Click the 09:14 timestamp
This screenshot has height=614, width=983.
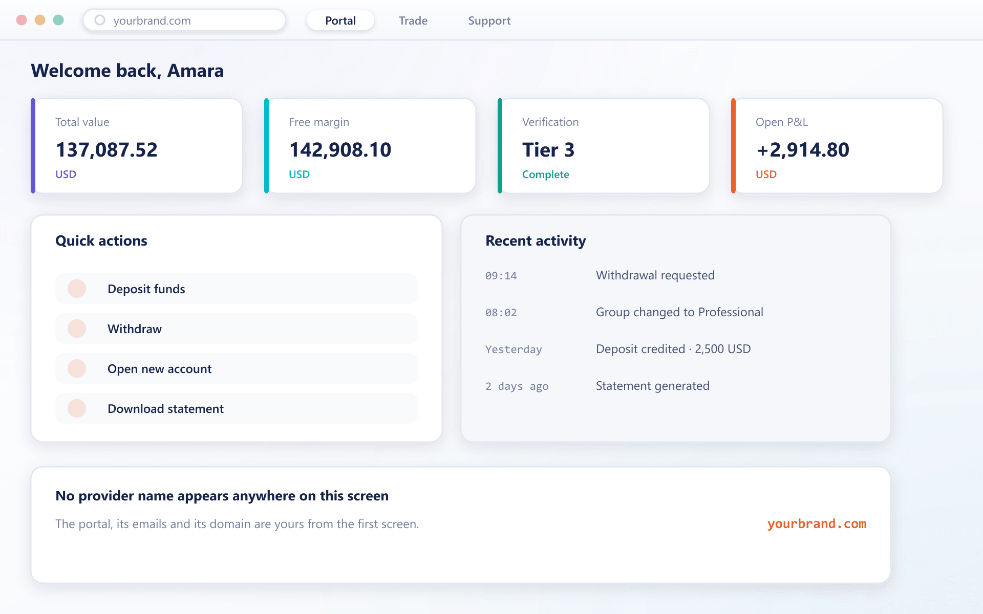click(x=501, y=276)
